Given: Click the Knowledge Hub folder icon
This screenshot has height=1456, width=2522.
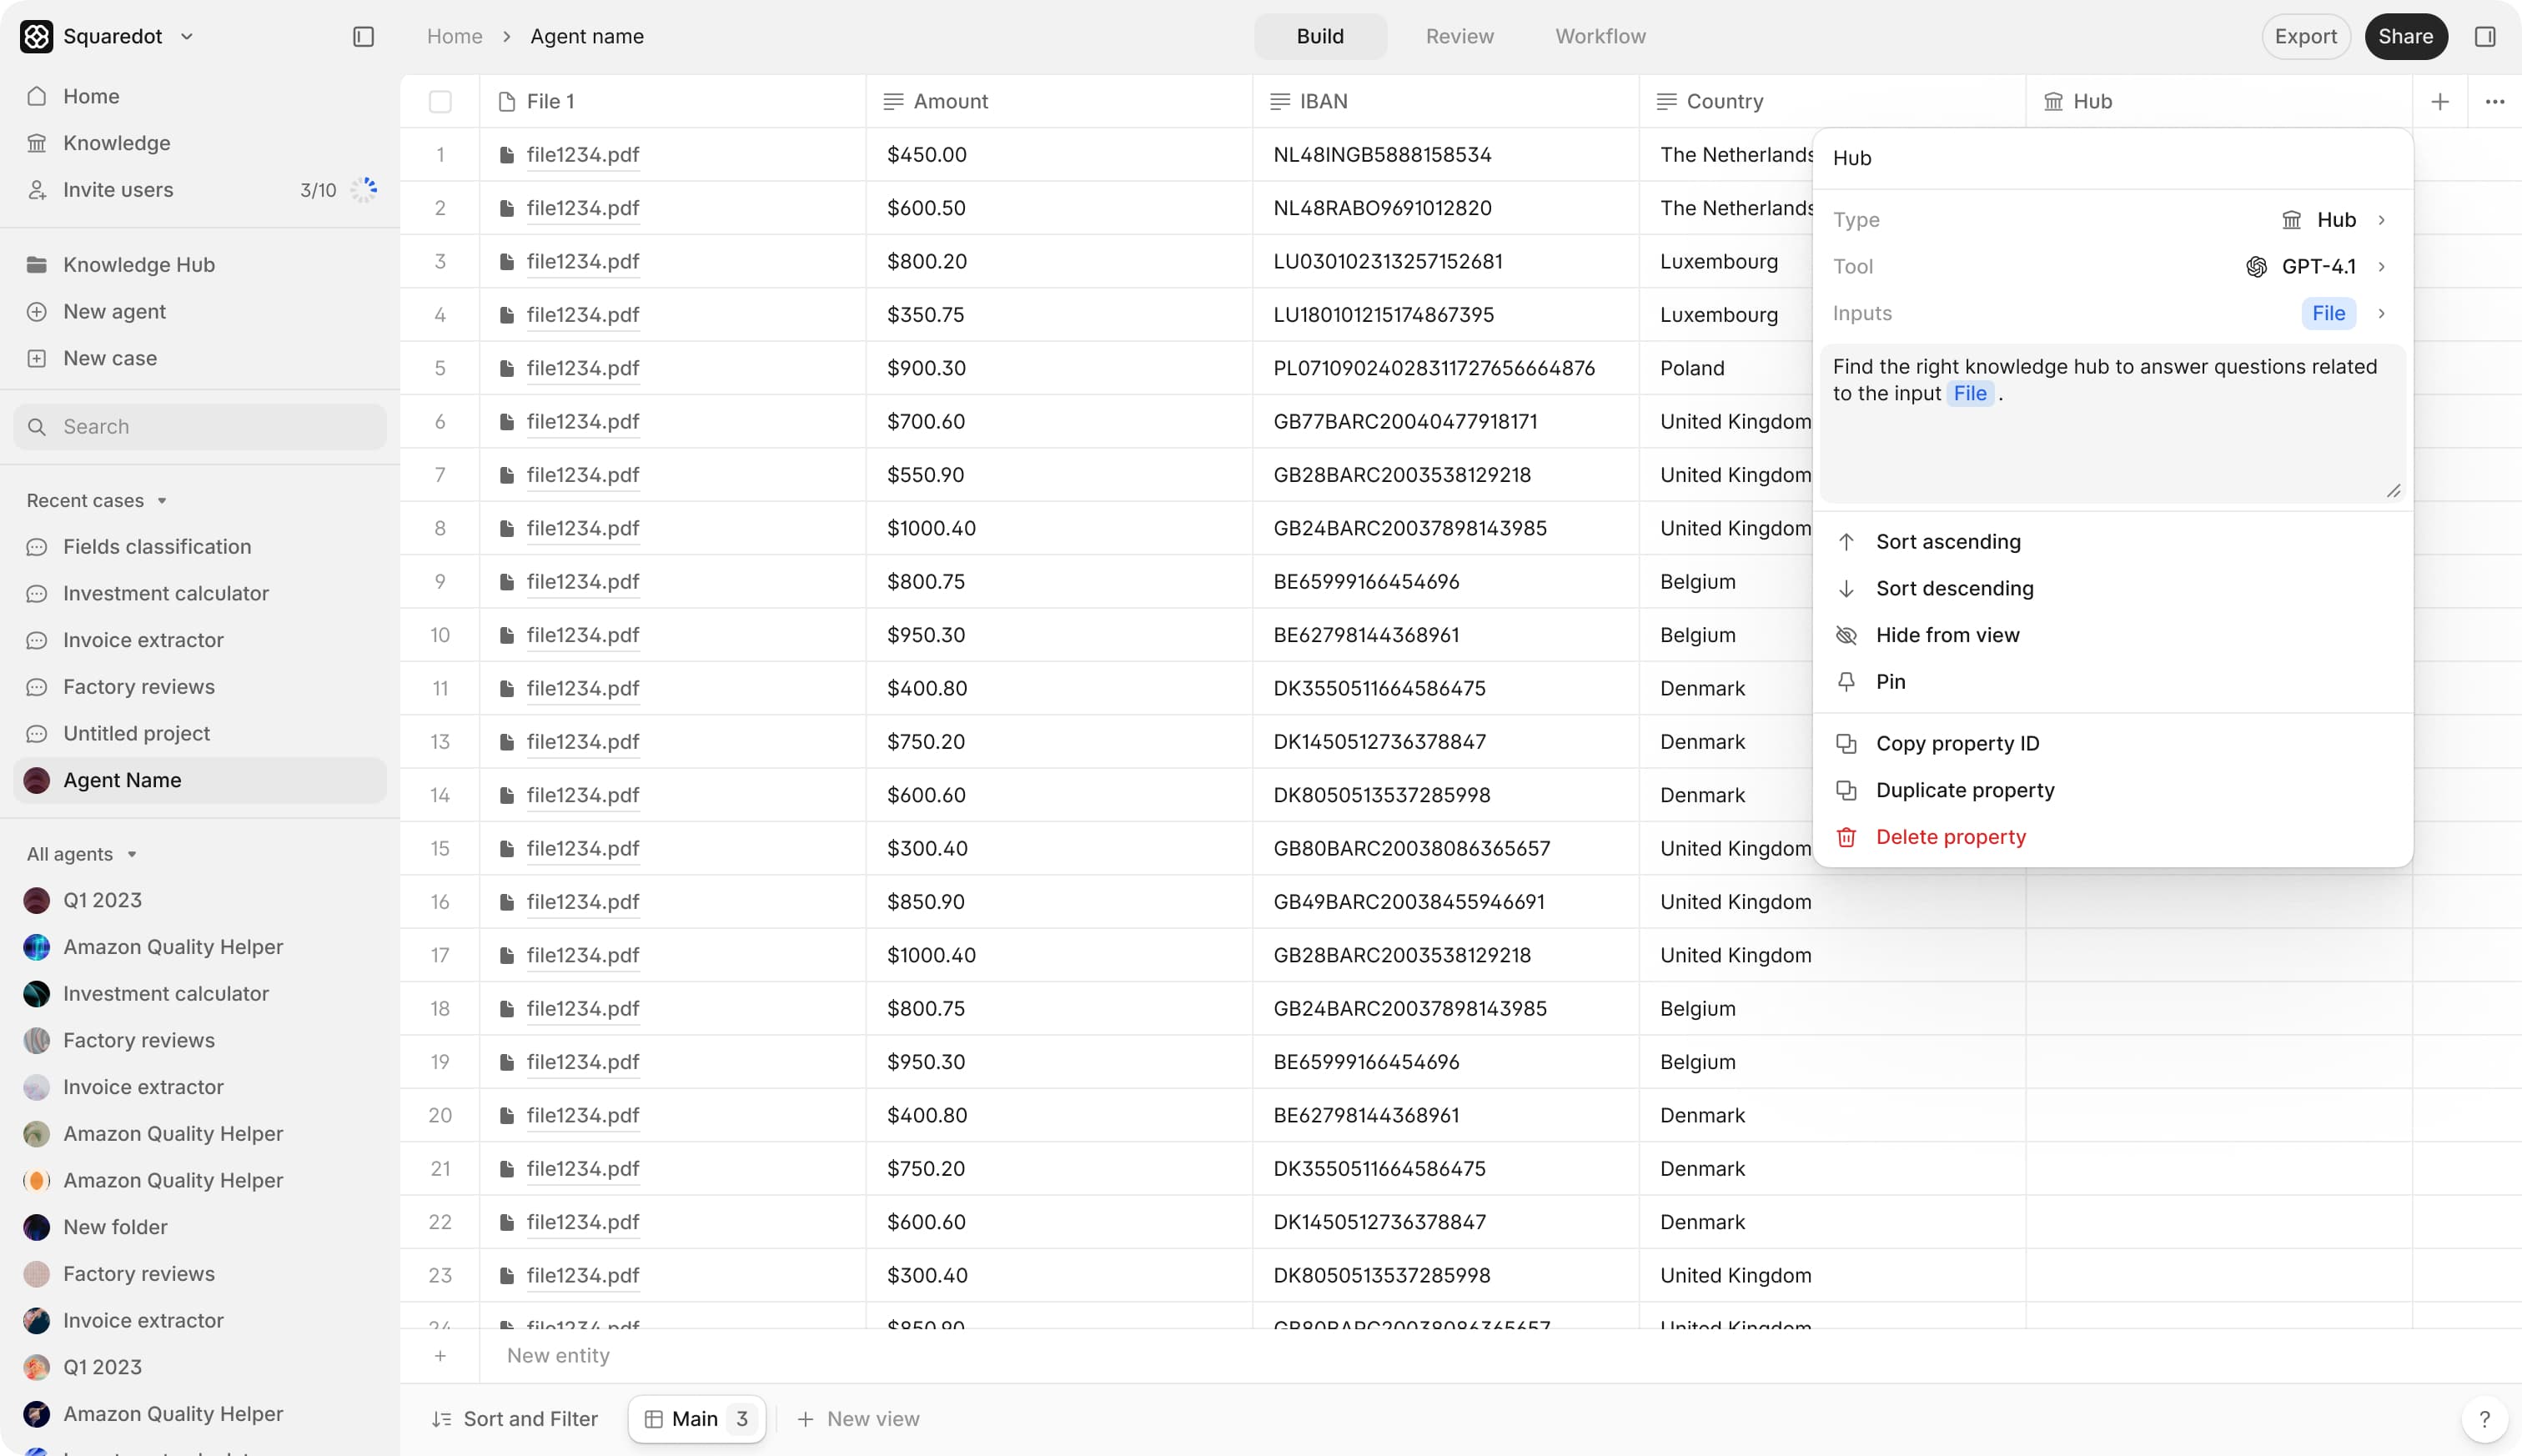Looking at the screenshot, I should [x=37, y=265].
